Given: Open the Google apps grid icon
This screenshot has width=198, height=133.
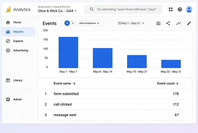Looking at the screenshot, I should (171, 9).
